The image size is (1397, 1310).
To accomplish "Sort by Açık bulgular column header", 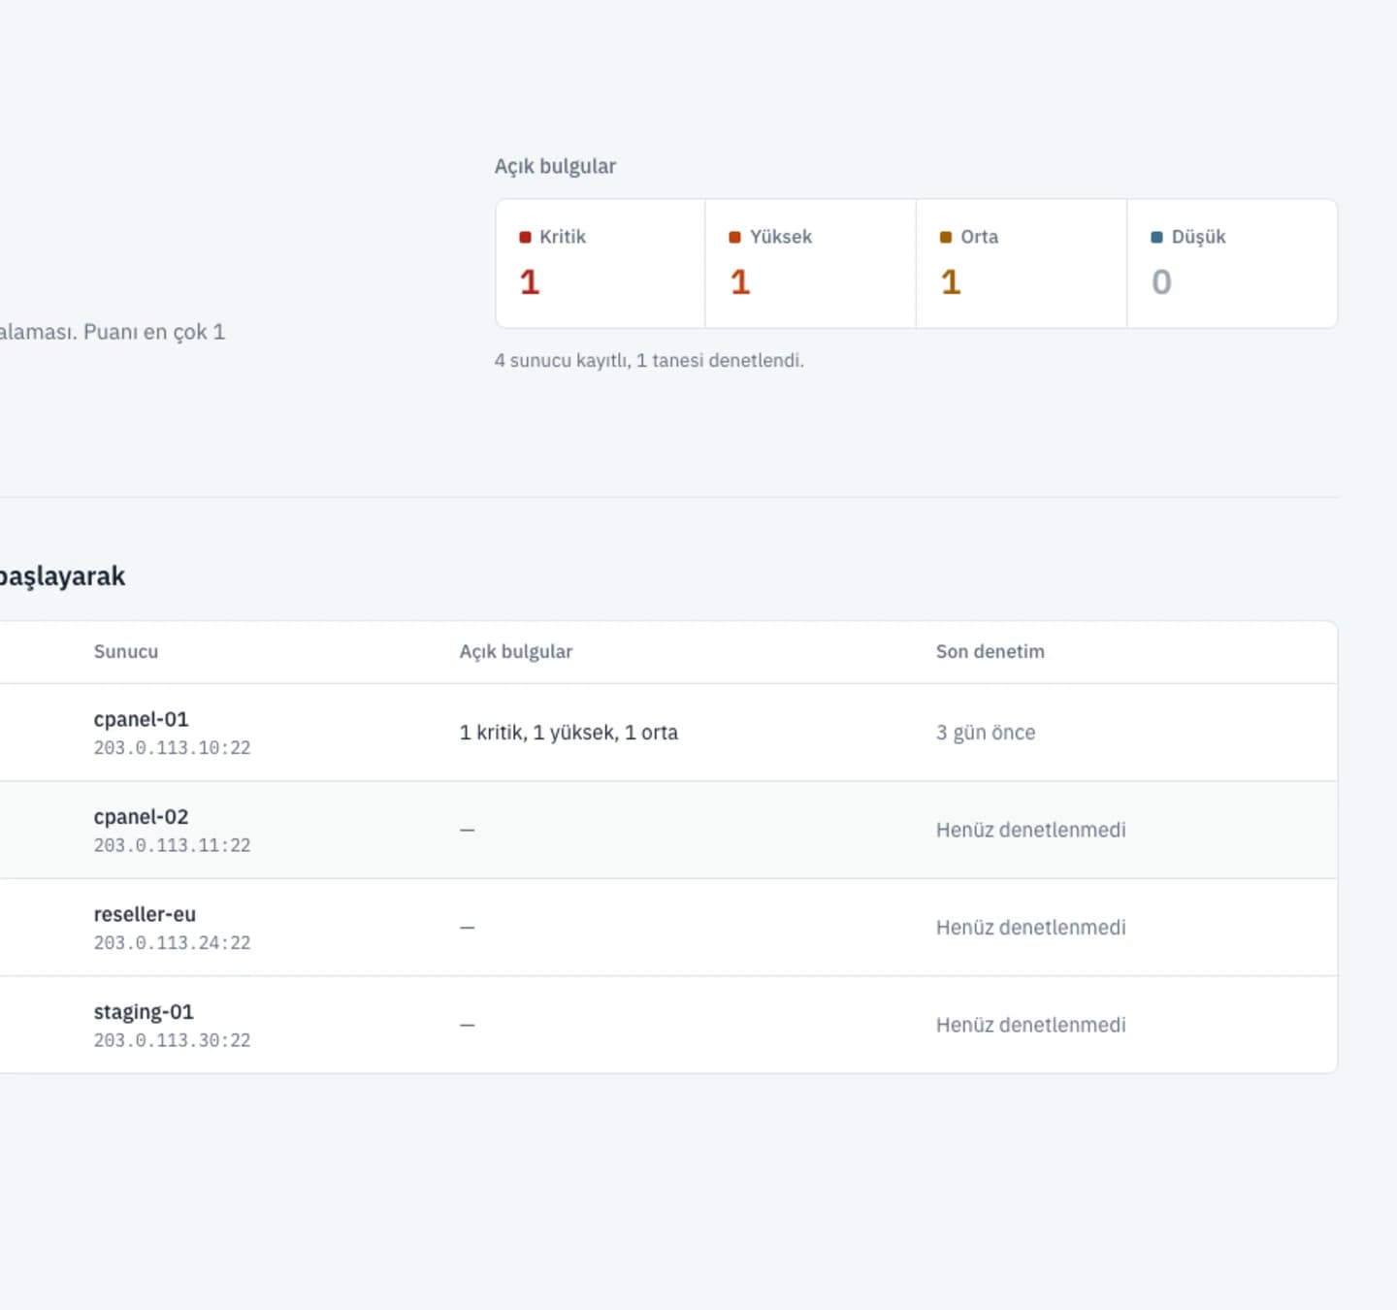I will click(x=516, y=652).
